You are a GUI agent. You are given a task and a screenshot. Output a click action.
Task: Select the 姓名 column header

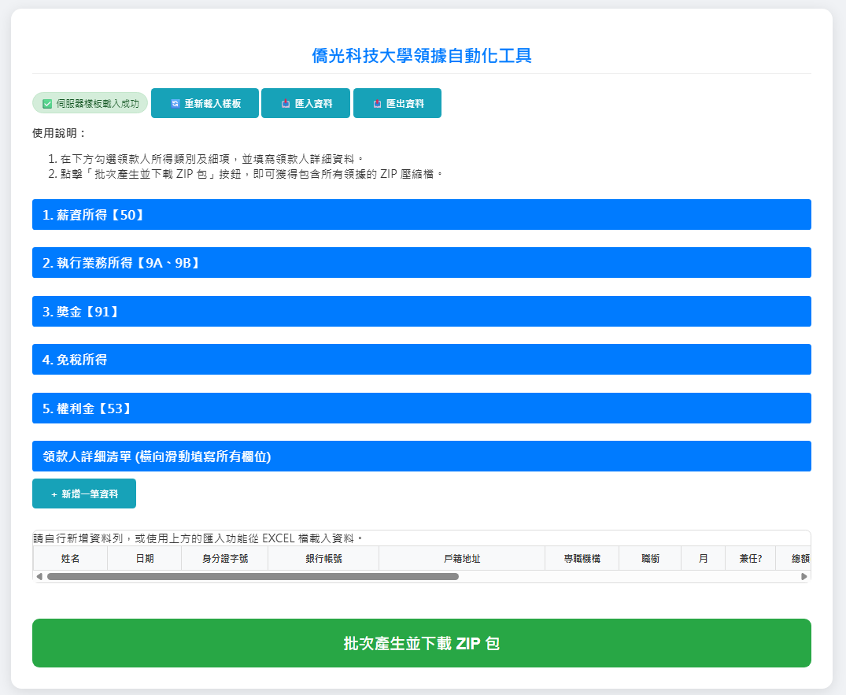coord(70,559)
